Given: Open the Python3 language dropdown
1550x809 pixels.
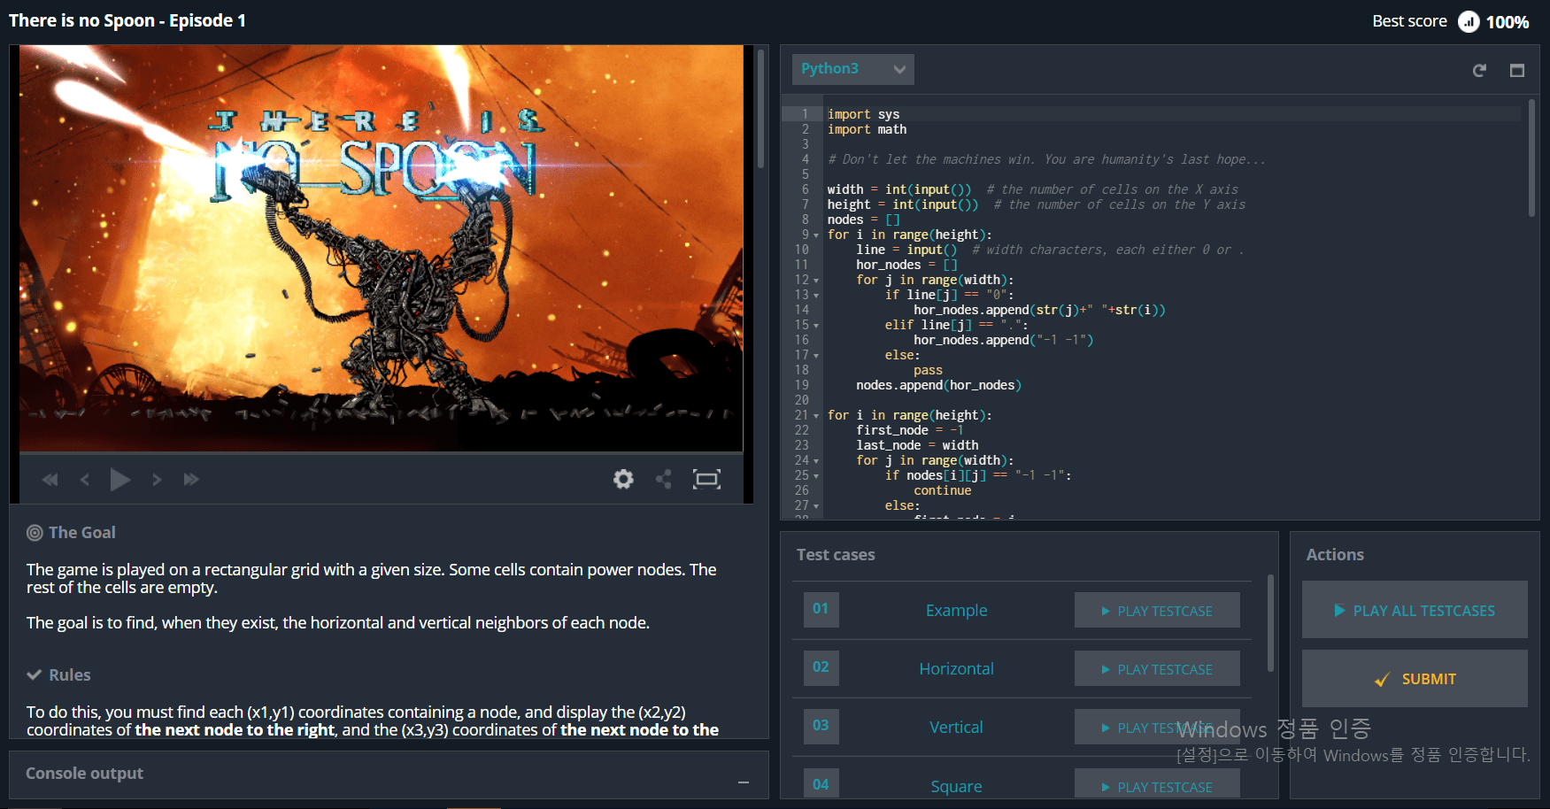Looking at the screenshot, I should 853,69.
